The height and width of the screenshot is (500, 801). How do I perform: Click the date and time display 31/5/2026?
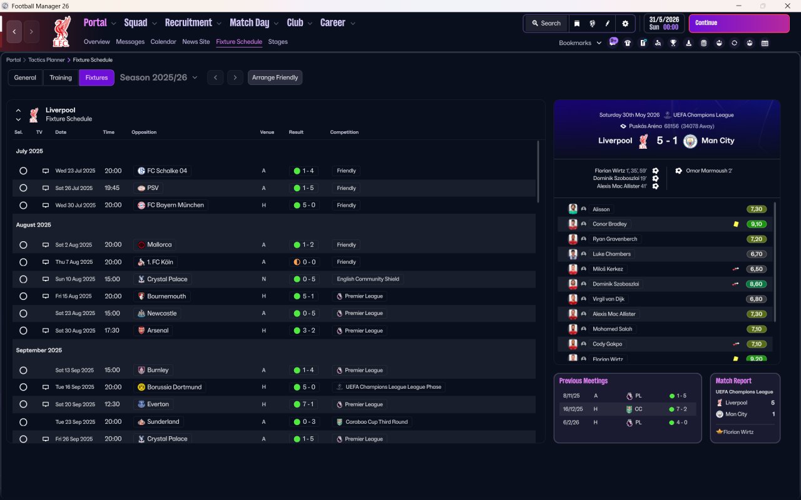click(665, 23)
